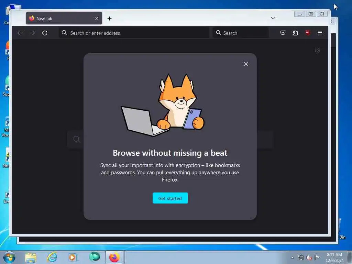Image resolution: width=352 pixels, height=264 pixels.
Task: Maximize the Firefox window
Action: (x=311, y=14)
